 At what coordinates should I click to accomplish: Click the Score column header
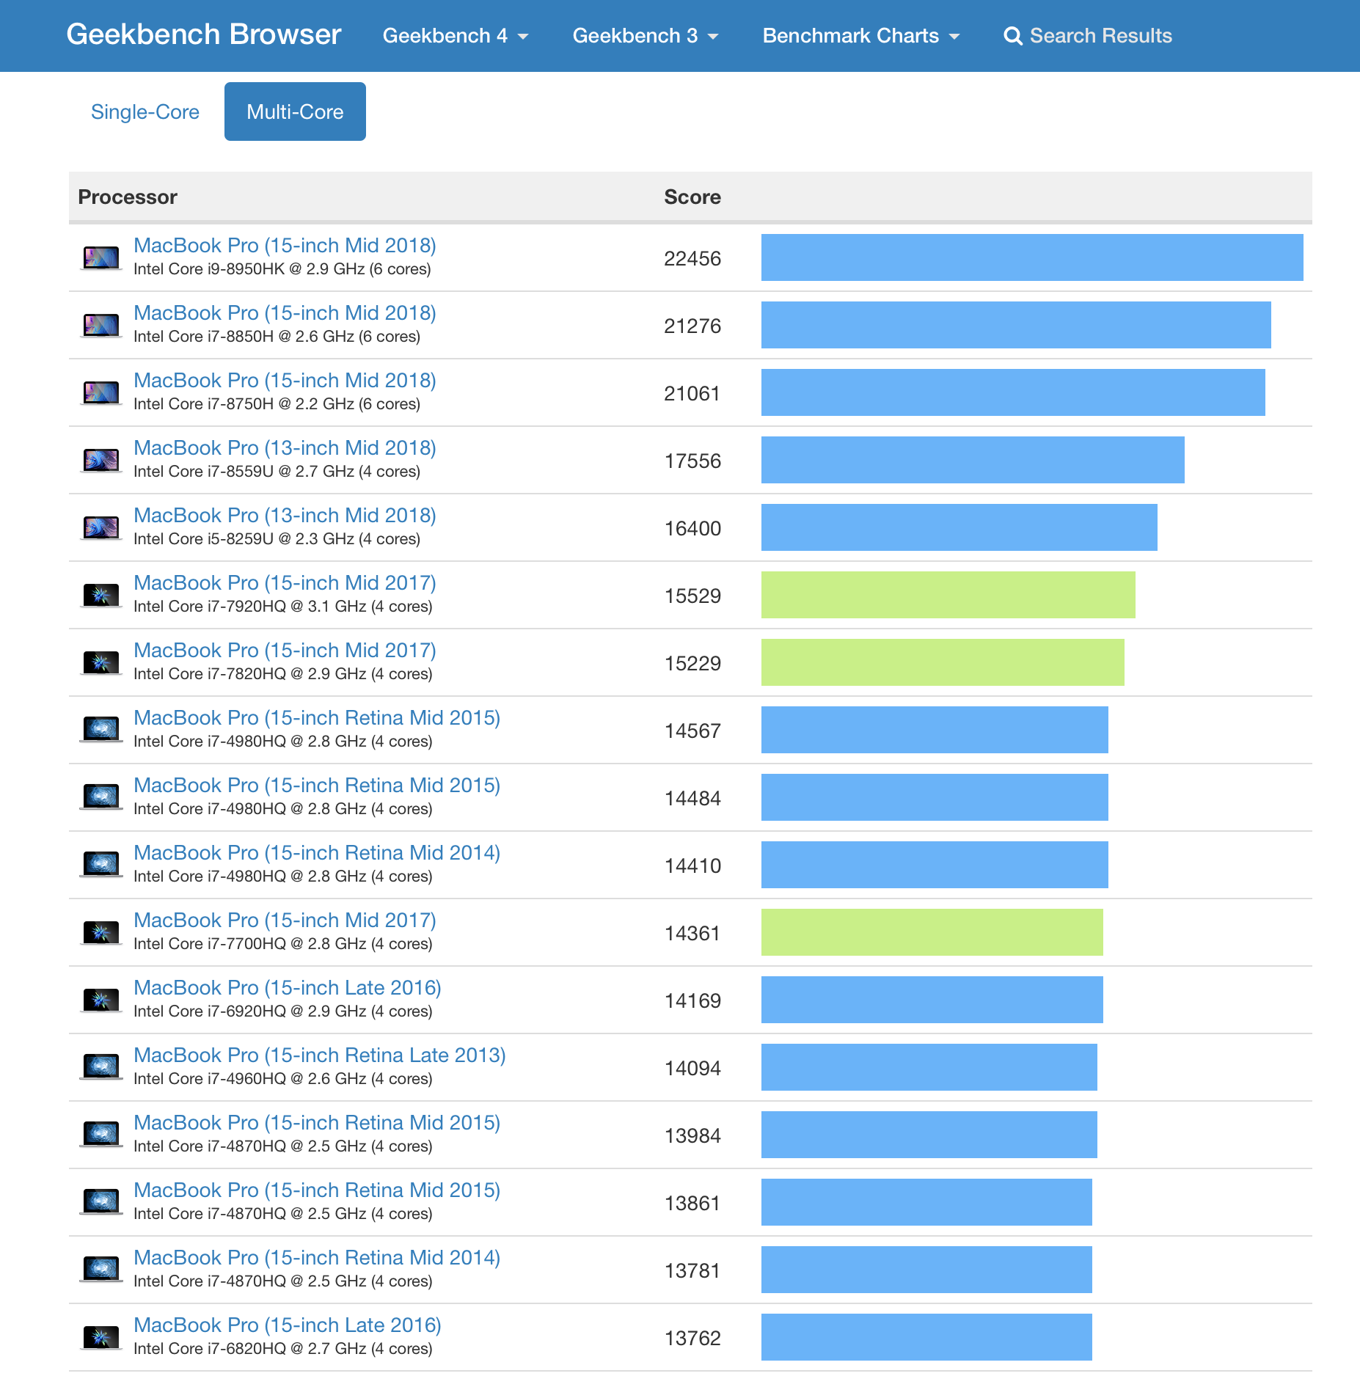pos(692,197)
